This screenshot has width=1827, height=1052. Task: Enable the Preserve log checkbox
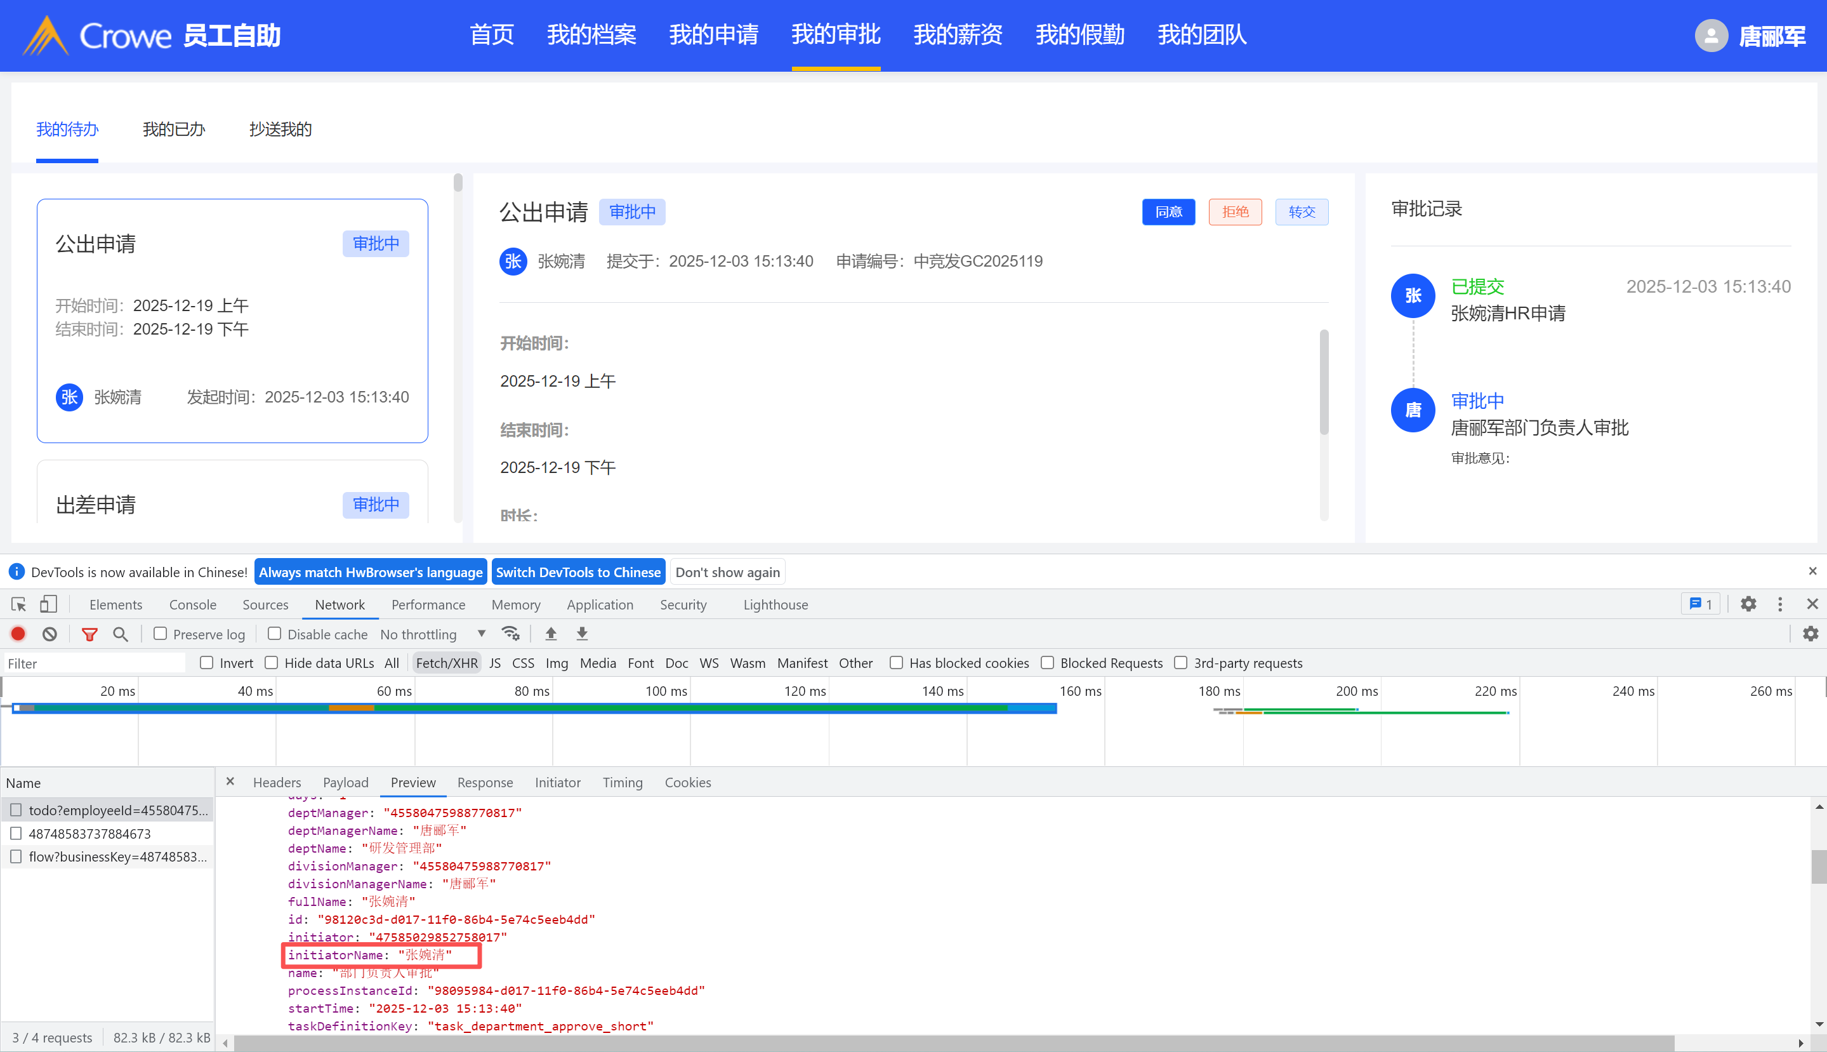[161, 634]
